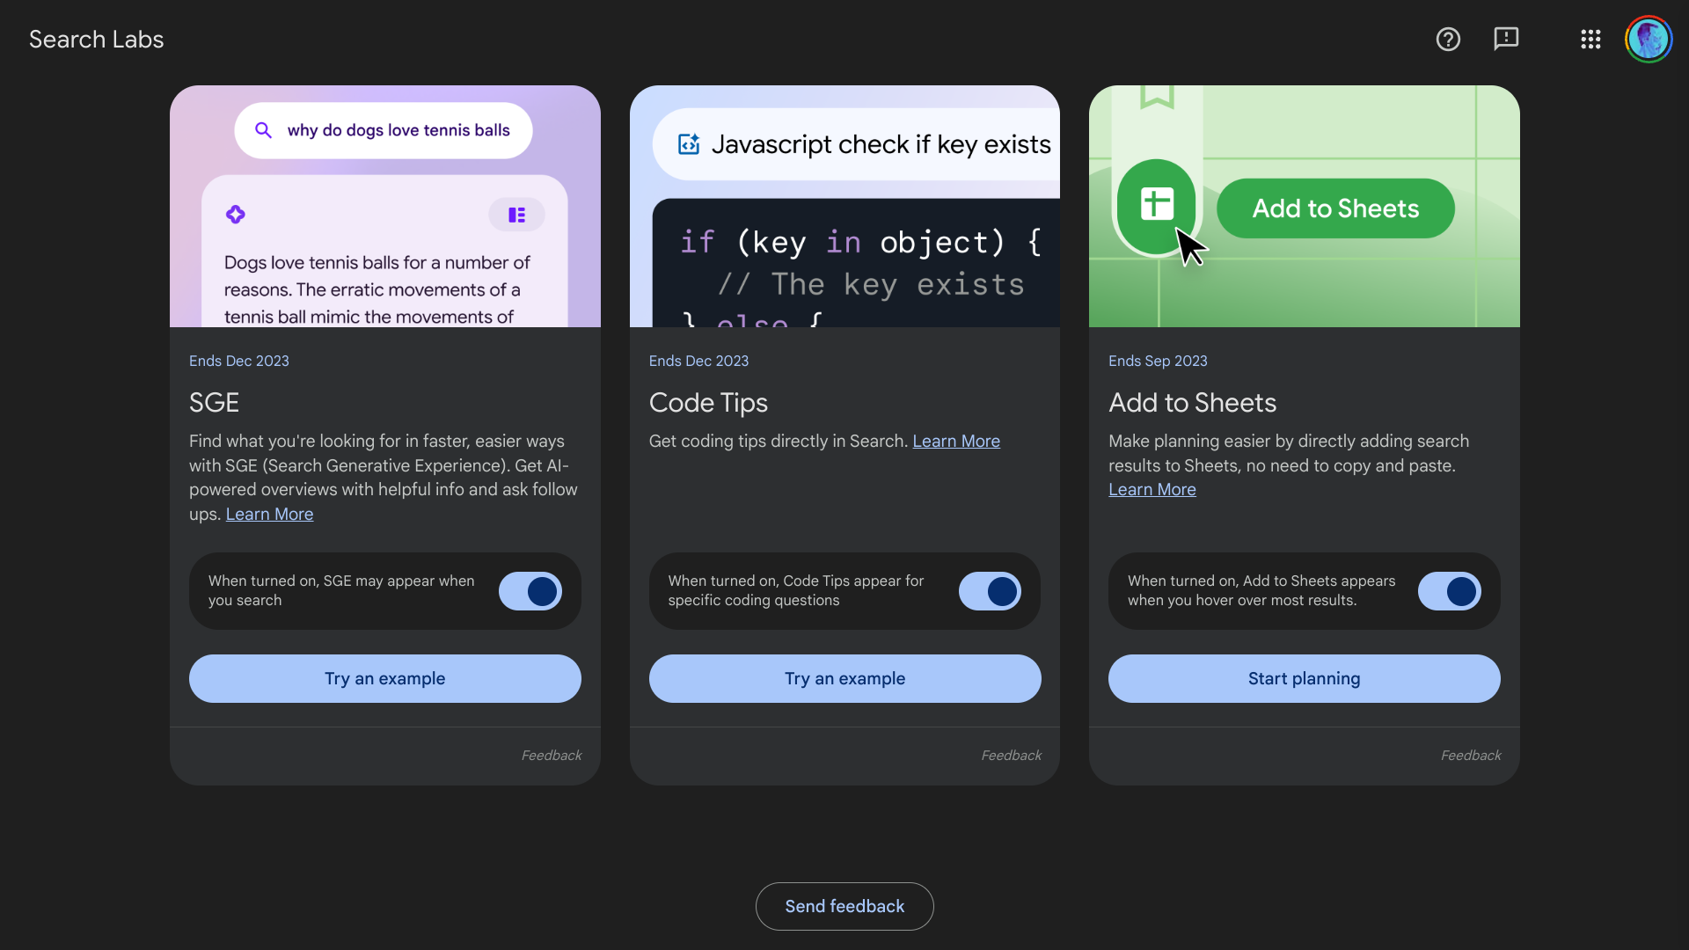Click 'When turned on, SGE may appear' text
The image size is (1689, 950).
(341, 590)
